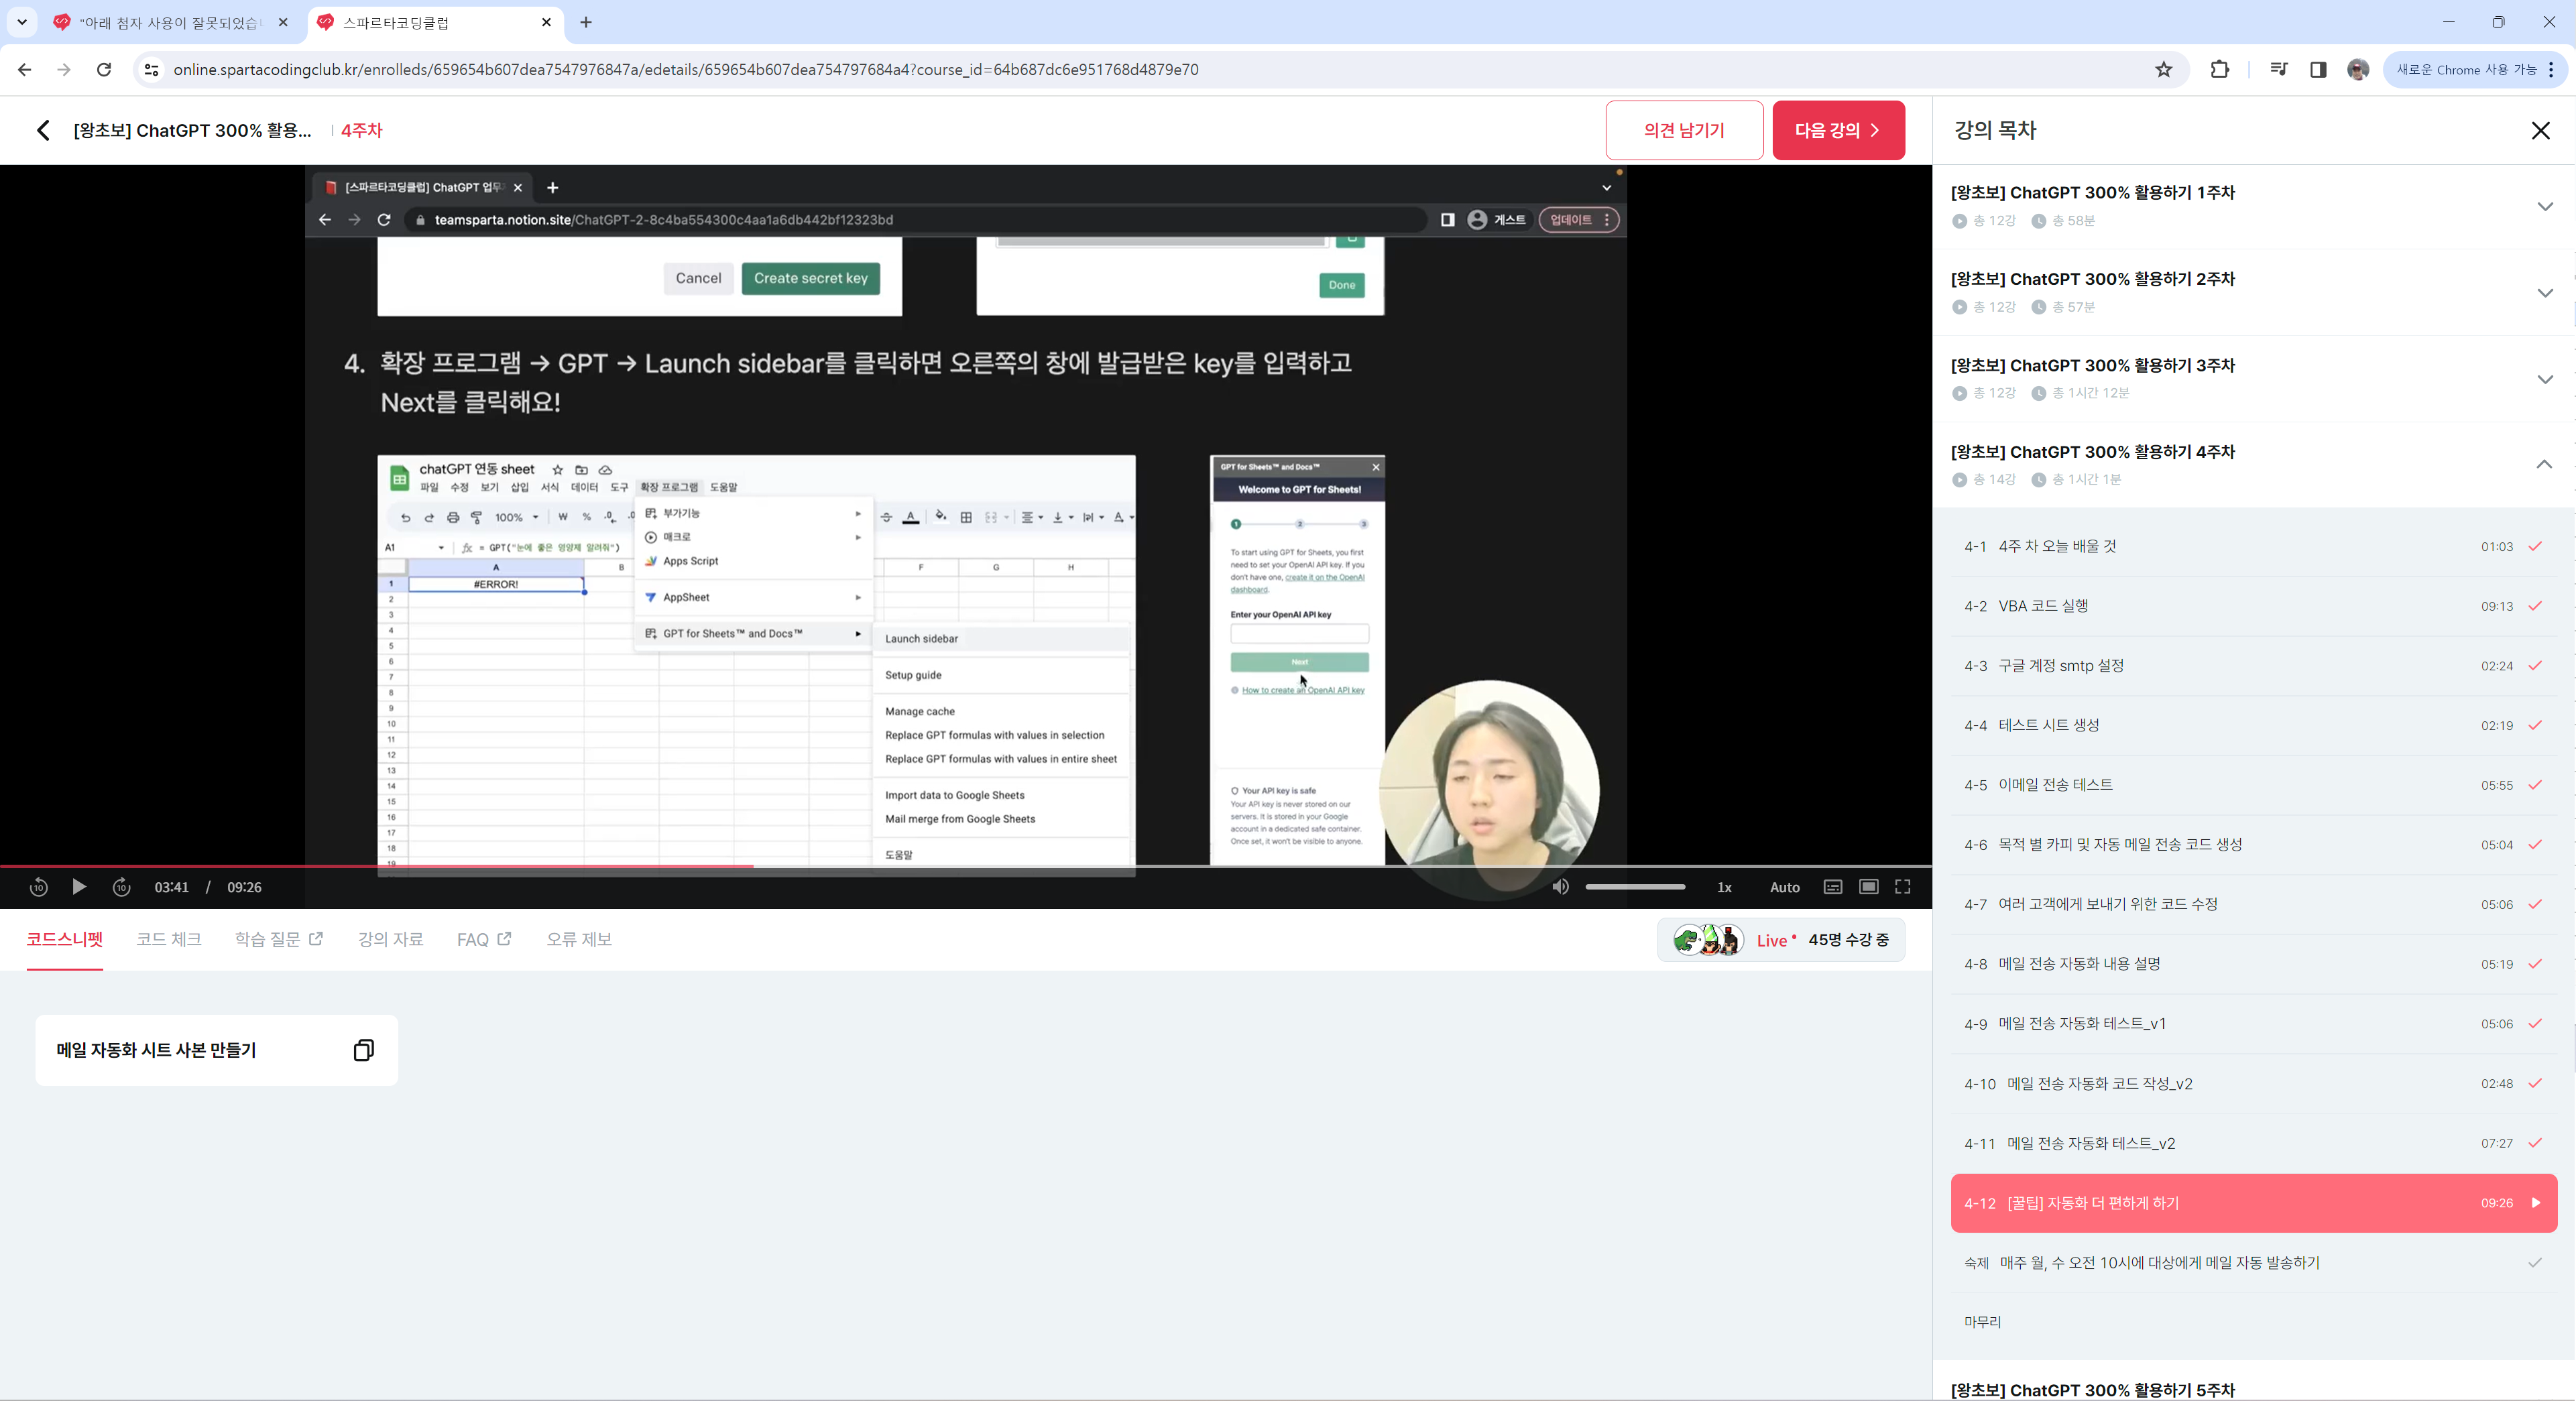
Task: Change playback speed 1x
Action: [1724, 888]
